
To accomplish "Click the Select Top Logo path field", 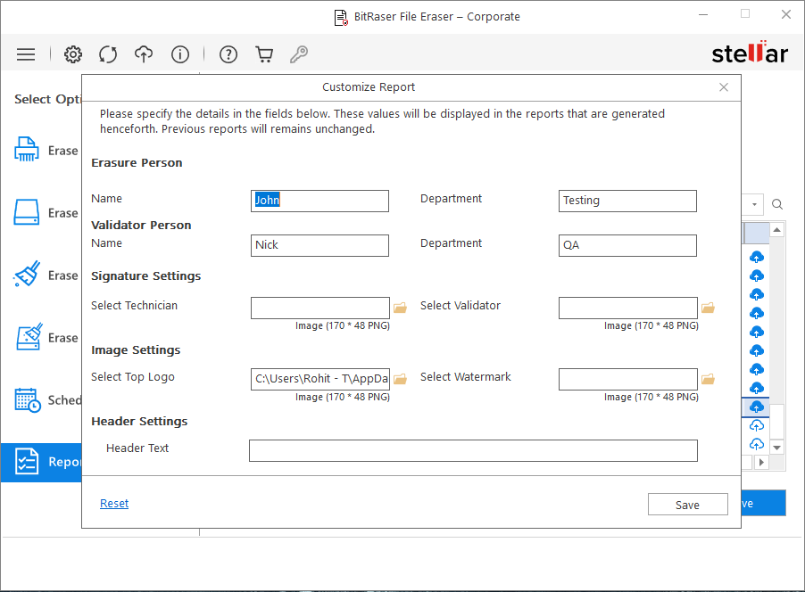I will coord(320,379).
